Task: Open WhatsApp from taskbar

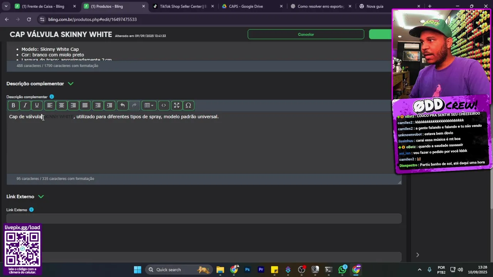Action: pyautogui.click(x=342, y=270)
